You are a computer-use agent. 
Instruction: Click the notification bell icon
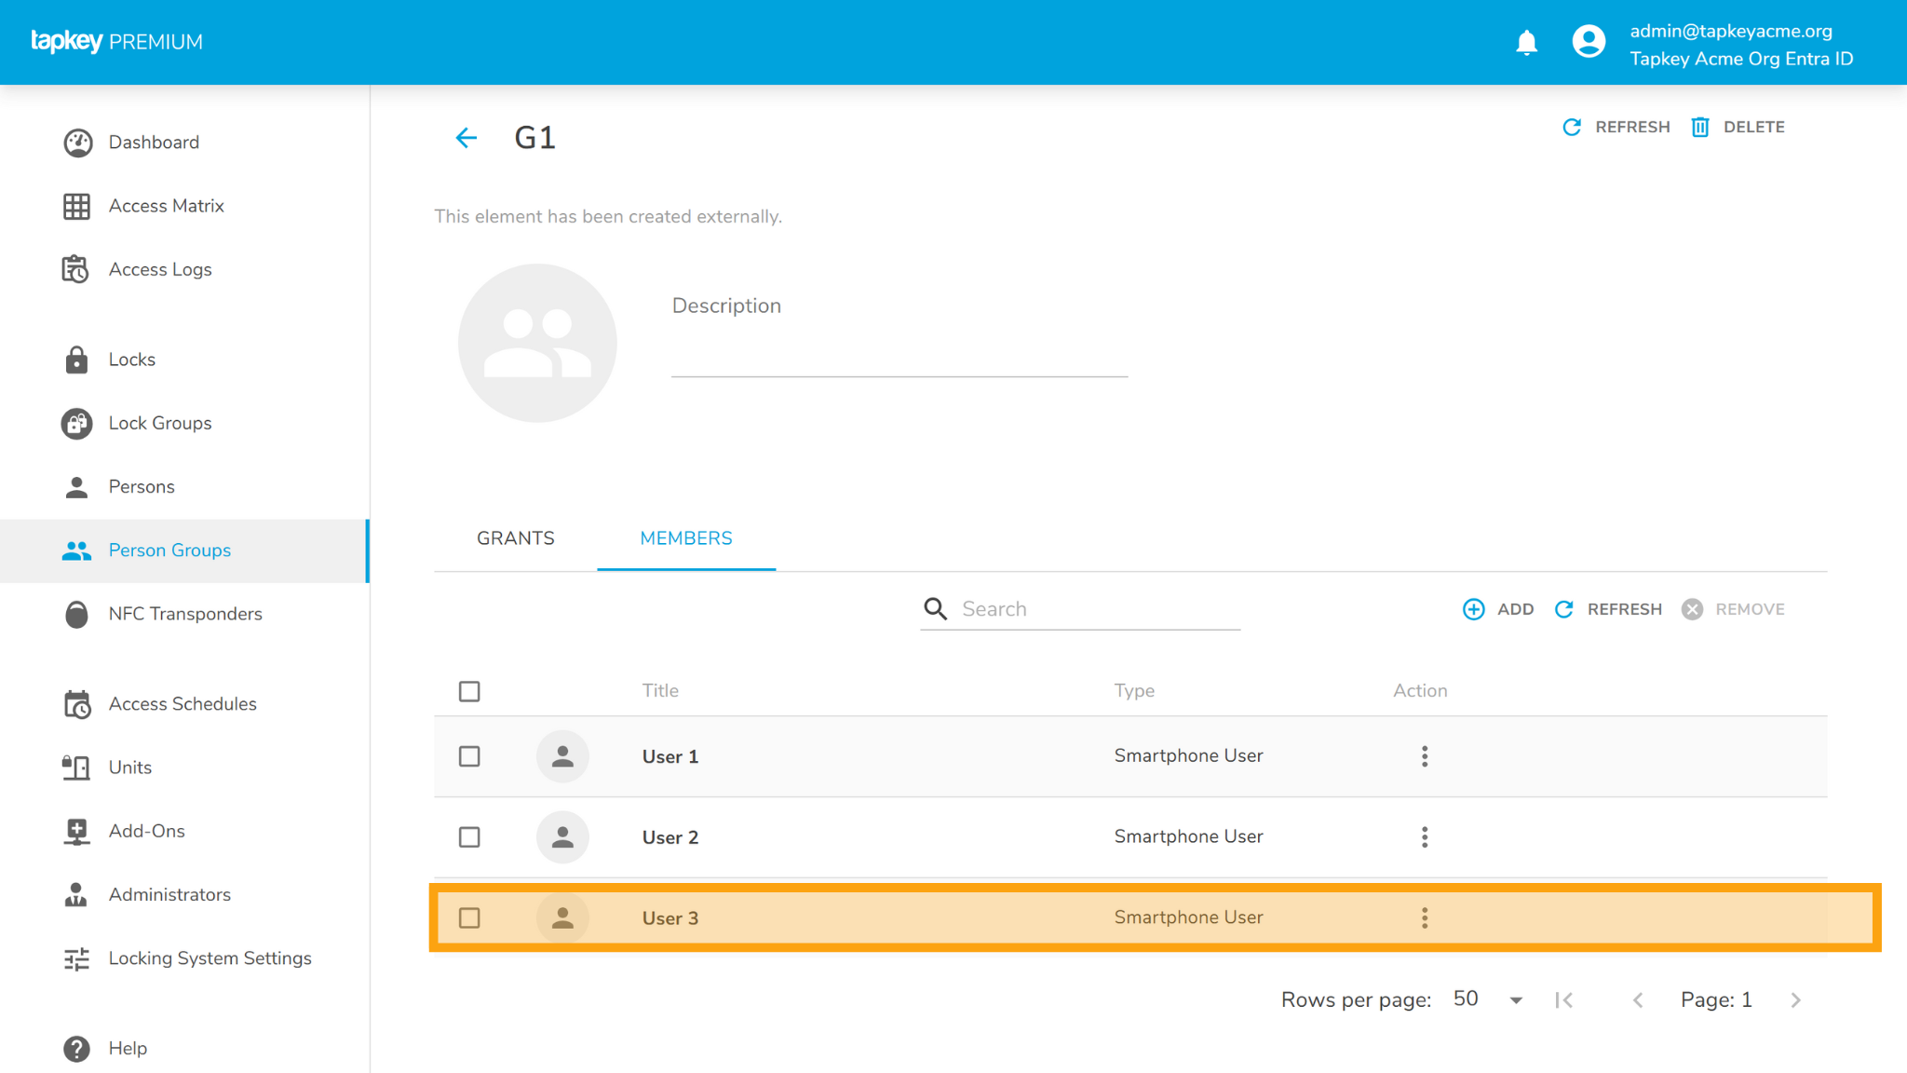click(x=1526, y=43)
